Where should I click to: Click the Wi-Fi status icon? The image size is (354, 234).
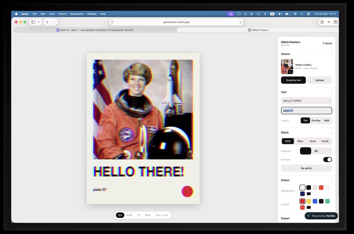(x=295, y=14)
